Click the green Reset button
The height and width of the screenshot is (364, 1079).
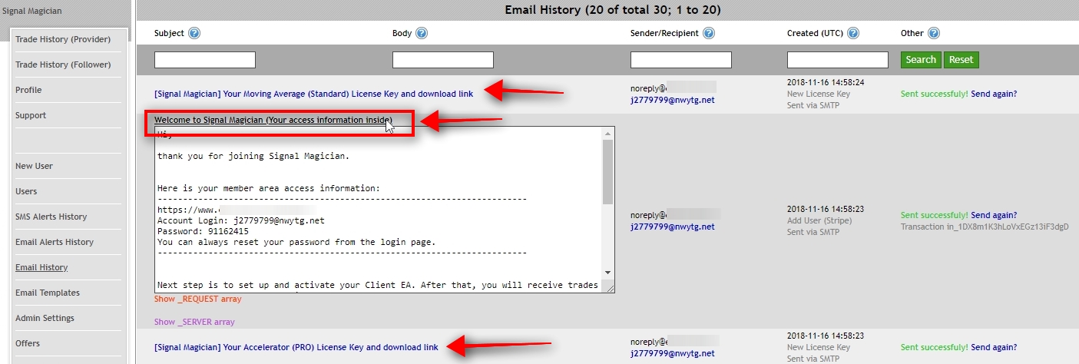click(961, 60)
